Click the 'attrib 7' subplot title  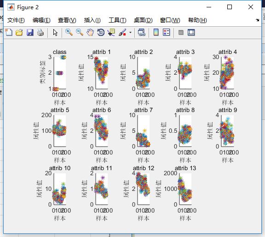coord(144,110)
